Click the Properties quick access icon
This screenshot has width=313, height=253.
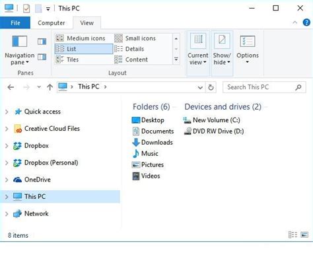click(26, 9)
